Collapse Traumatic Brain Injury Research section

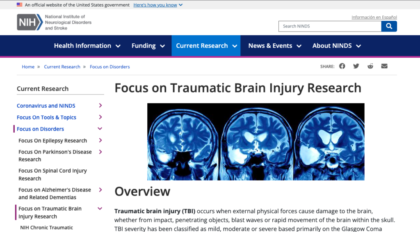point(100,209)
